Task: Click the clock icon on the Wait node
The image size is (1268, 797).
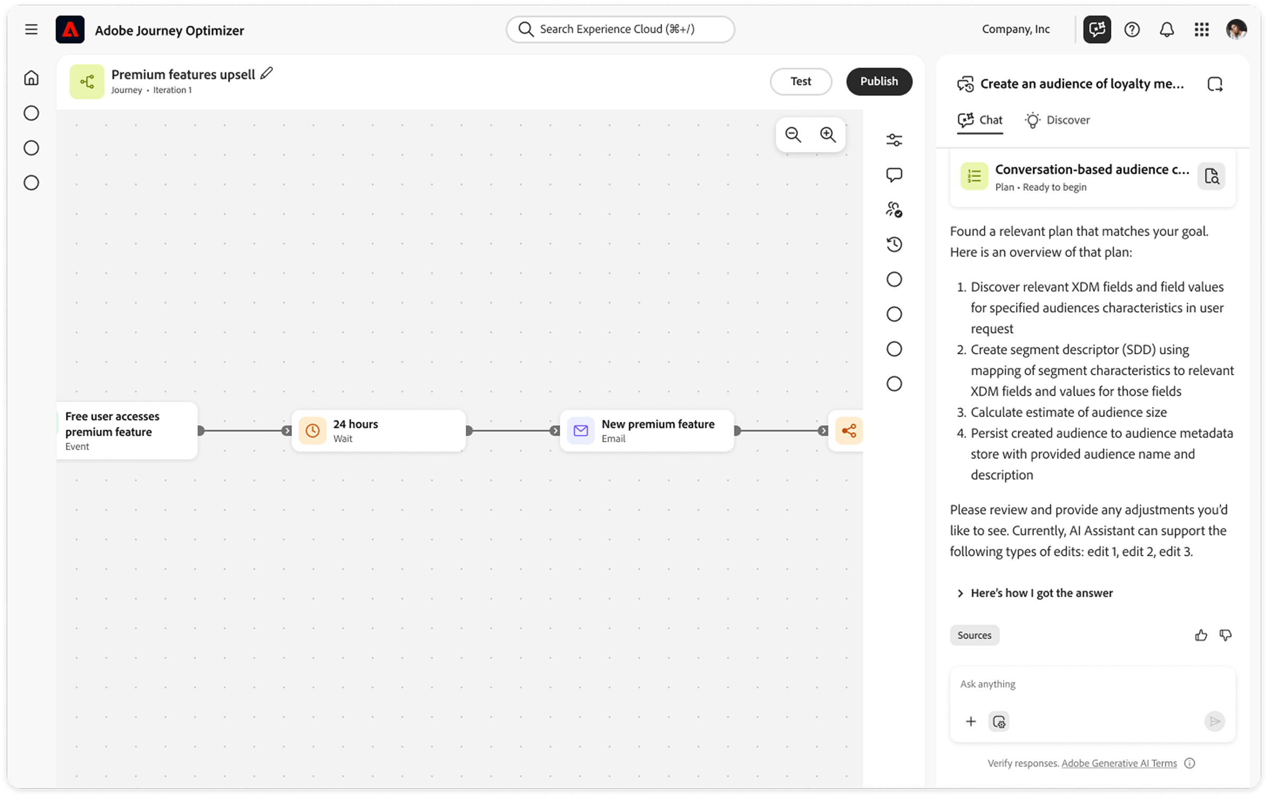Action: (x=313, y=431)
